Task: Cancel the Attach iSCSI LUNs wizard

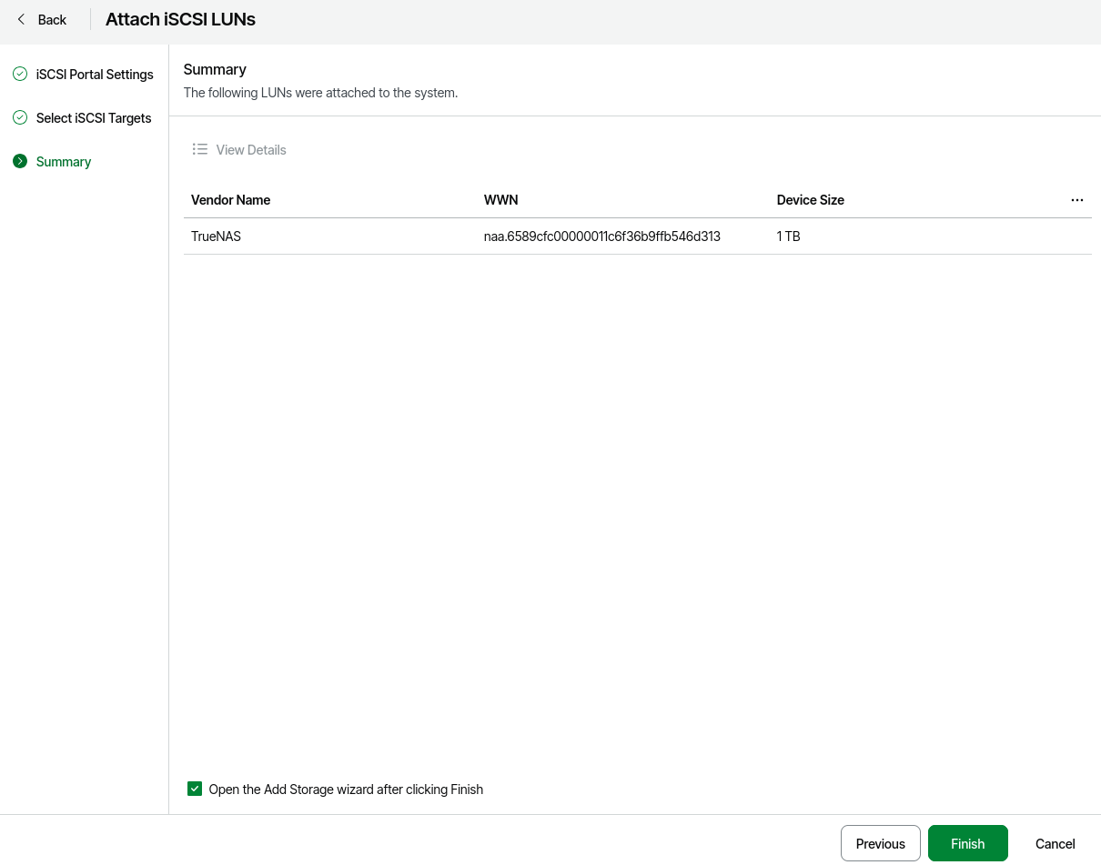Action: [1056, 843]
